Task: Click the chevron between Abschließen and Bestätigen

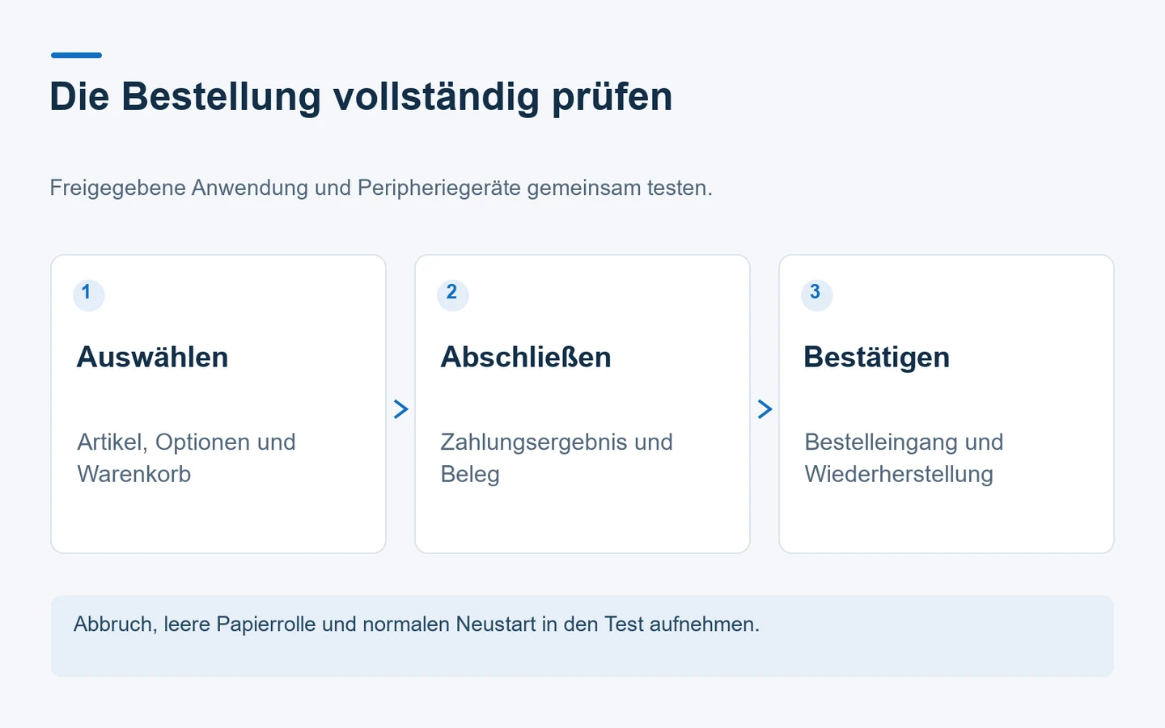Action: coord(765,409)
